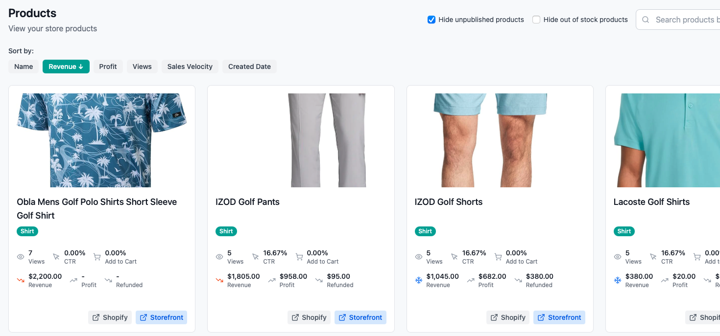Click the red downward revenue arrow on Obla card

click(x=20, y=280)
